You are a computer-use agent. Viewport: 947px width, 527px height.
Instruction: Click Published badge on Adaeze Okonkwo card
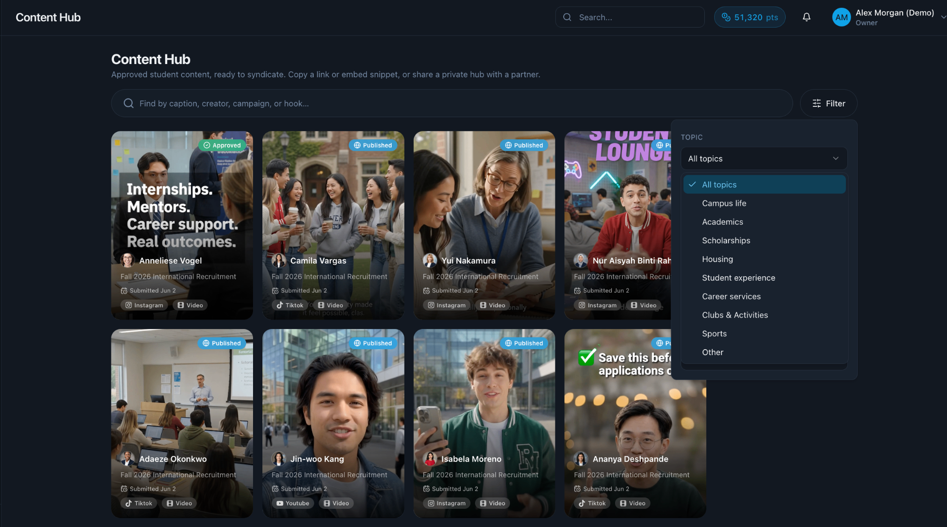222,343
